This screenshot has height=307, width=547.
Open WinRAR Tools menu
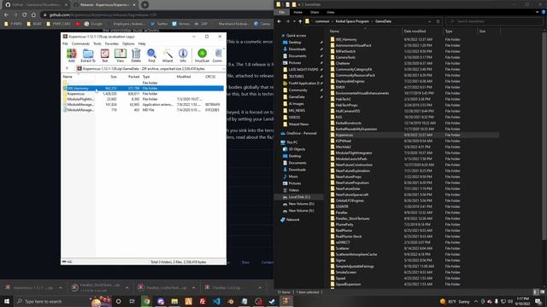[x=97, y=43]
